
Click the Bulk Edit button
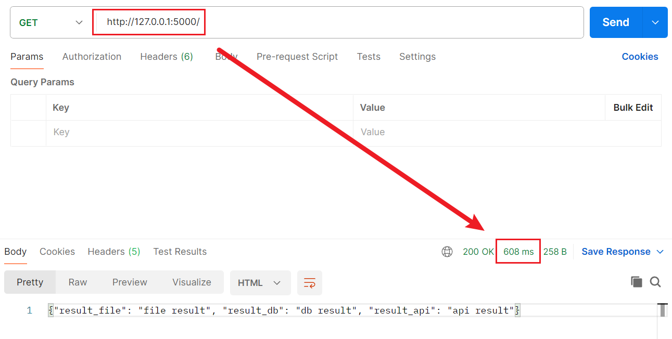click(633, 108)
